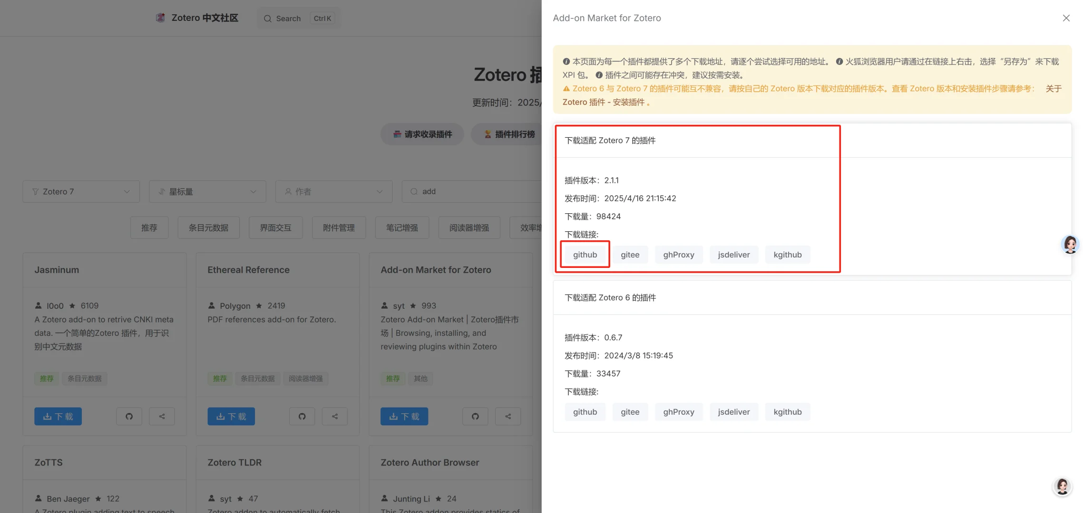Click share icon on Jasminum card
The width and height of the screenshot is (1083, 513).
(x=162, y=417)
